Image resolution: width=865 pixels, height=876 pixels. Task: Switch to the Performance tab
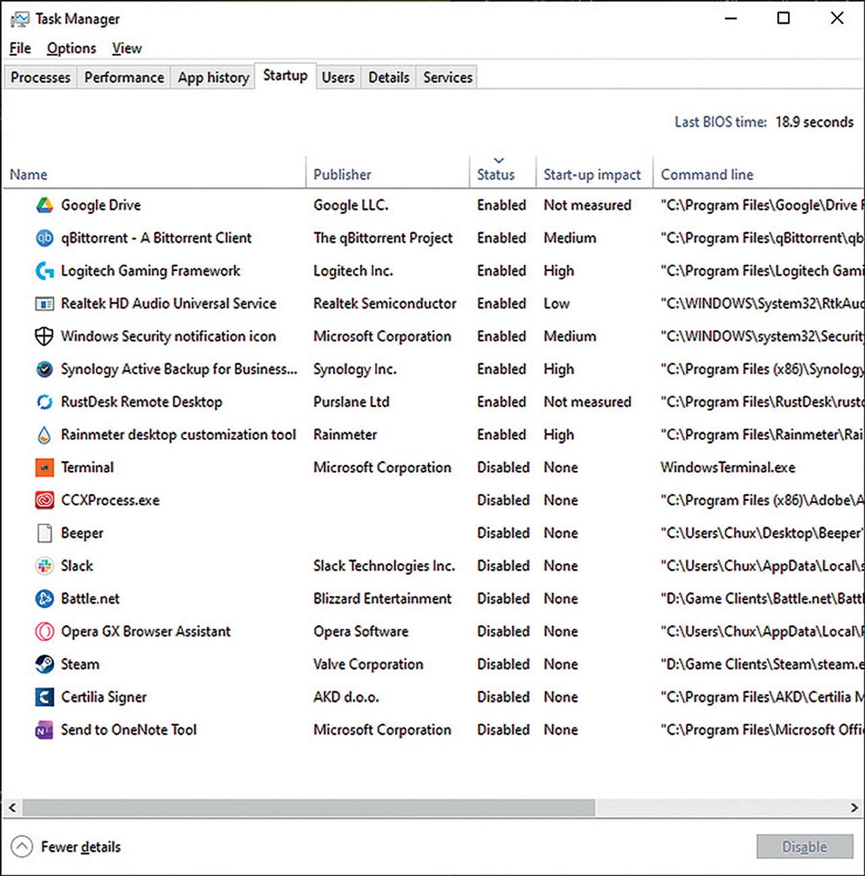point(124,78)
